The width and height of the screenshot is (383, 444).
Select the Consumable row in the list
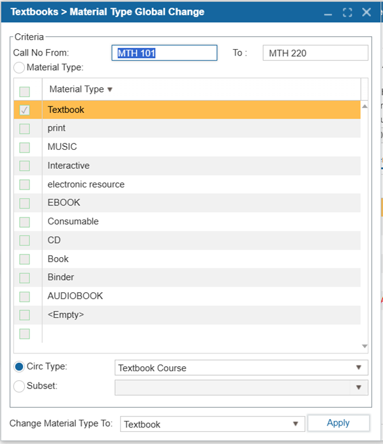click(x=187, y=221)
